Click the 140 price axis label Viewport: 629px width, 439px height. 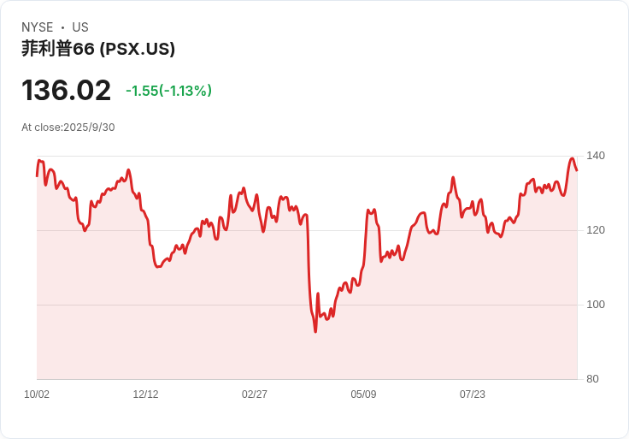(596, 156)
